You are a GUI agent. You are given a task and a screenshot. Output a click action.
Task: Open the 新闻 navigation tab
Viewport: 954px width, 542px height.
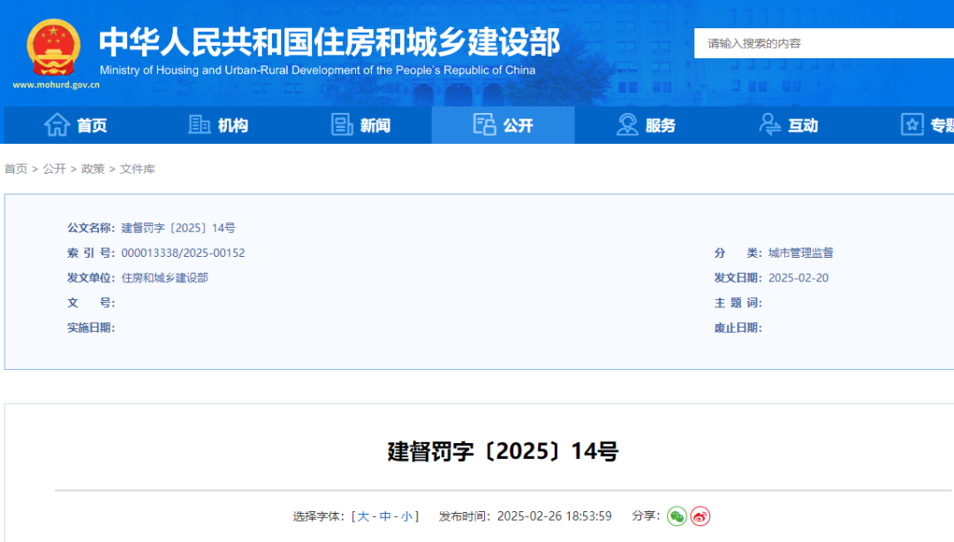(375, 125)
